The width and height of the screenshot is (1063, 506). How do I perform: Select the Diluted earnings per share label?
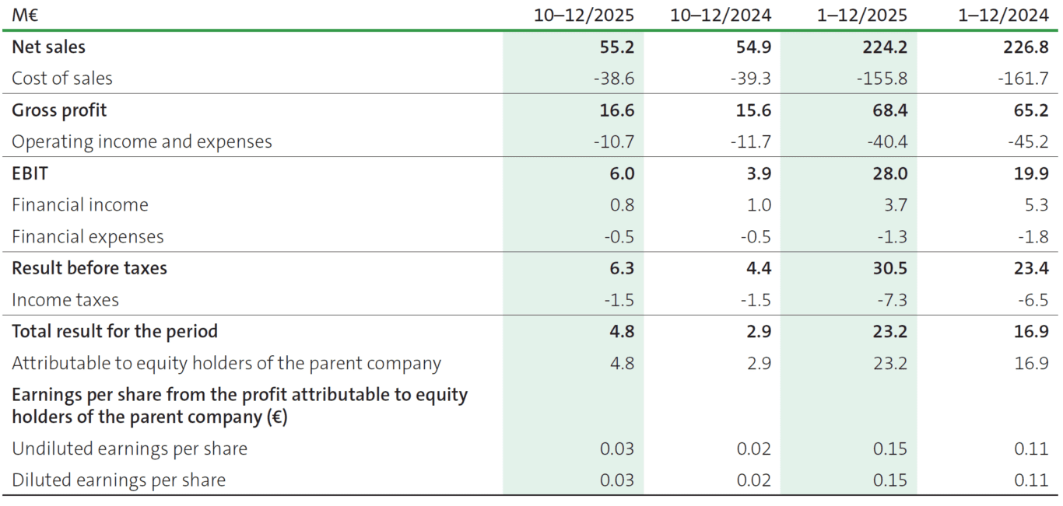[118, 480]
